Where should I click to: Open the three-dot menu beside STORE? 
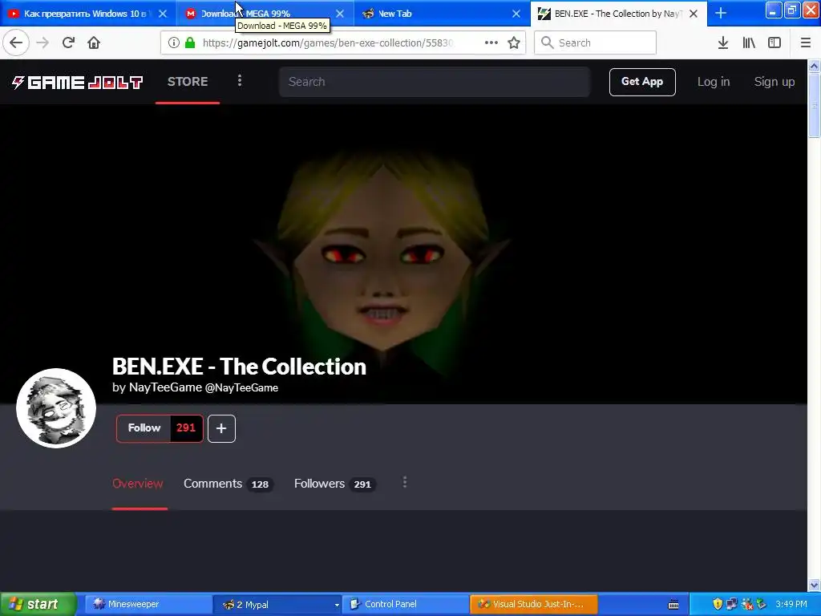[x=239, y=80]
